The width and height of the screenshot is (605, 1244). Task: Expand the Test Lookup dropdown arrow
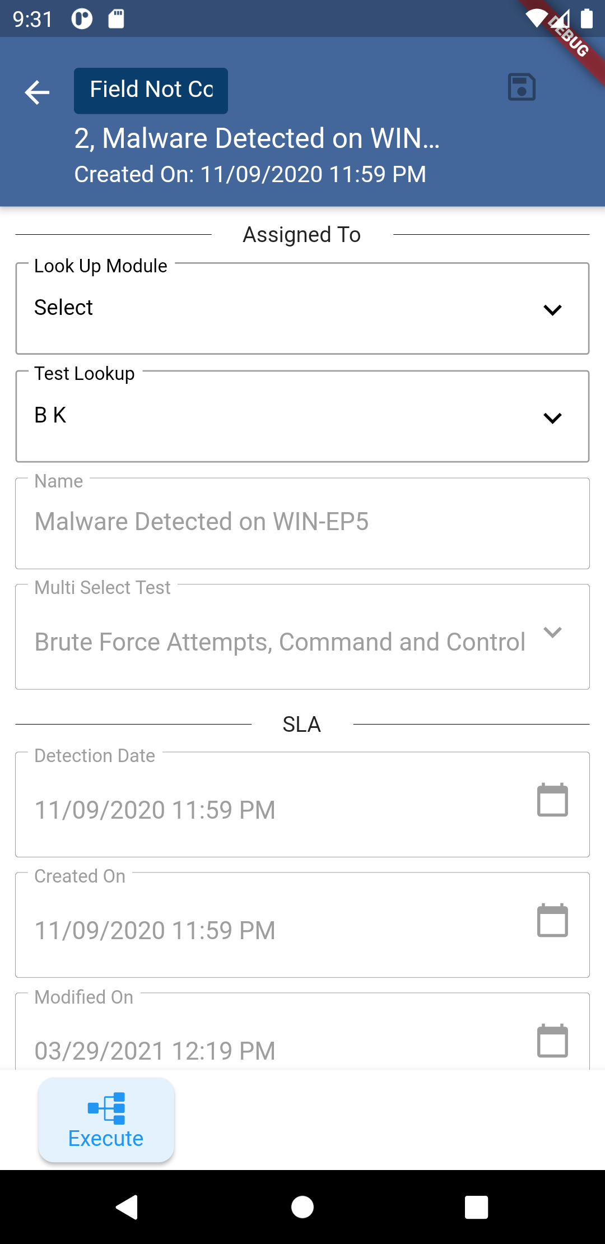tap(552, 418)
